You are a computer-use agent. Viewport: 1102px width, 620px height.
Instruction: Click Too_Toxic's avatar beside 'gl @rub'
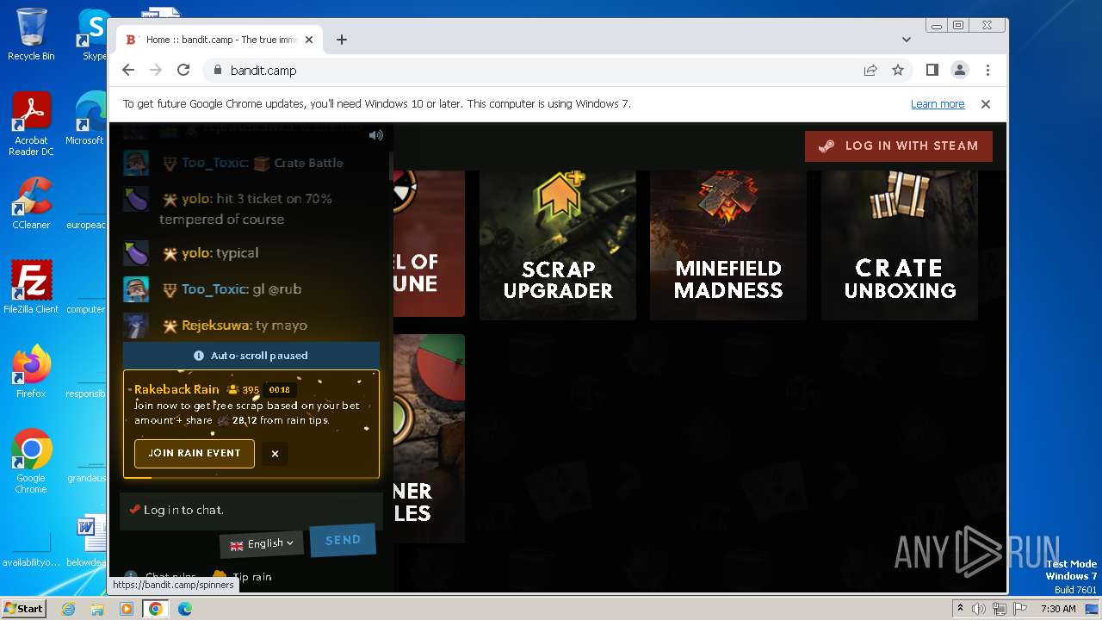(x=136, y=289)
